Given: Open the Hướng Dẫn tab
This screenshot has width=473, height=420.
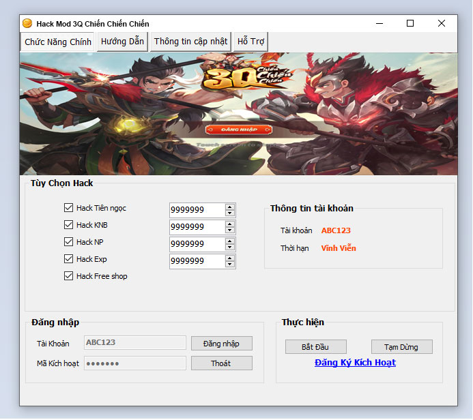Looking at the screenshot, I should tap(122, 42).
